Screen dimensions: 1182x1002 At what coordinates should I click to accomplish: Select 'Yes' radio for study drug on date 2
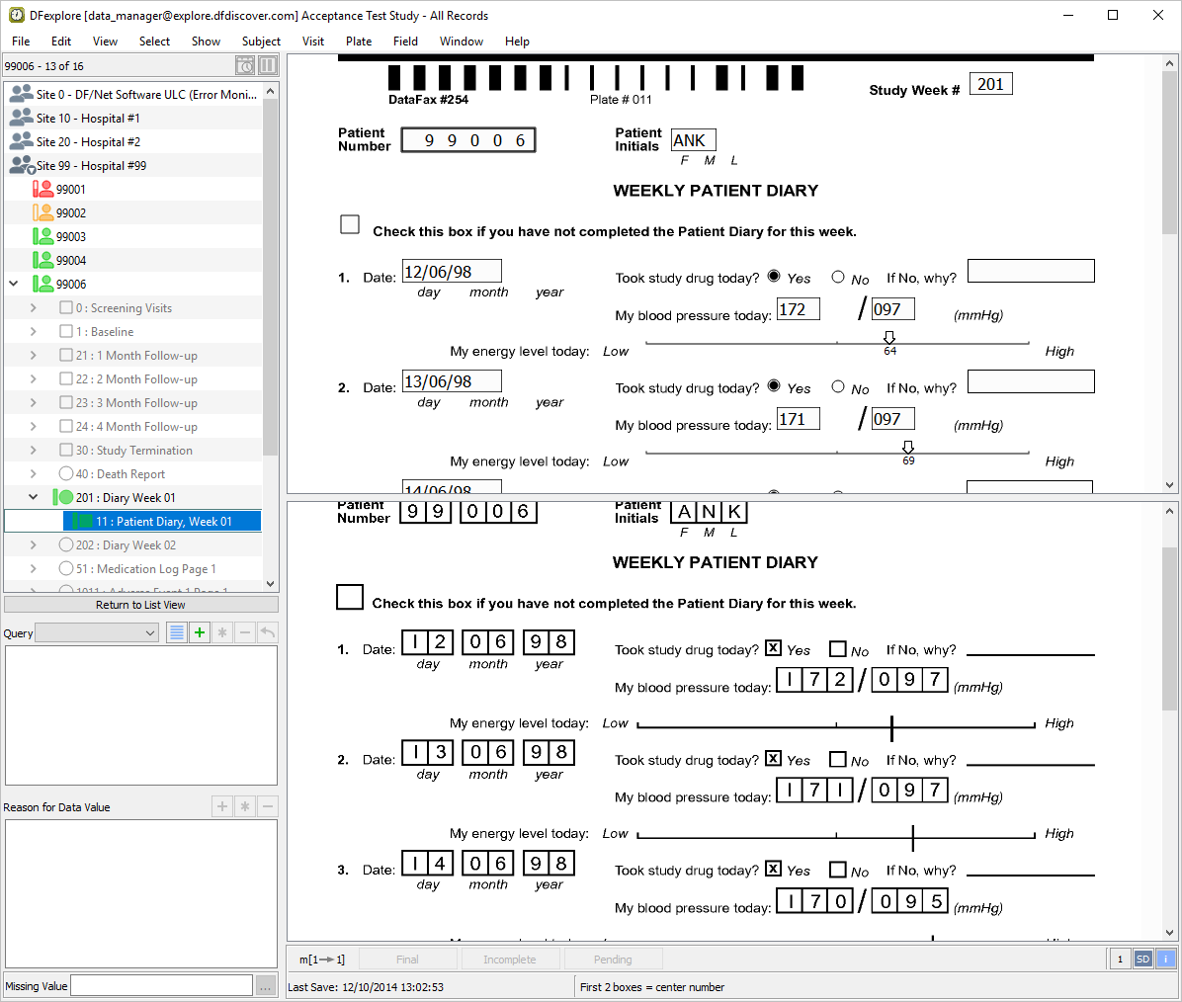[774, 386]
